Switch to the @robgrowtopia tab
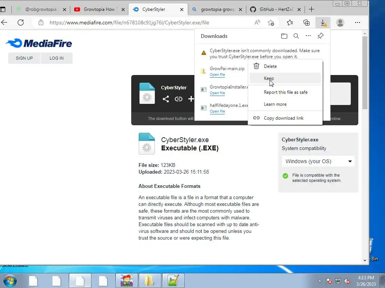The width and height of the screenshot is (385, 288). coord(41,9)
